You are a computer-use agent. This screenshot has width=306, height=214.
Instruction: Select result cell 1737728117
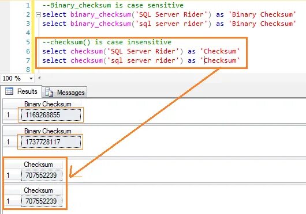point(51,142)
